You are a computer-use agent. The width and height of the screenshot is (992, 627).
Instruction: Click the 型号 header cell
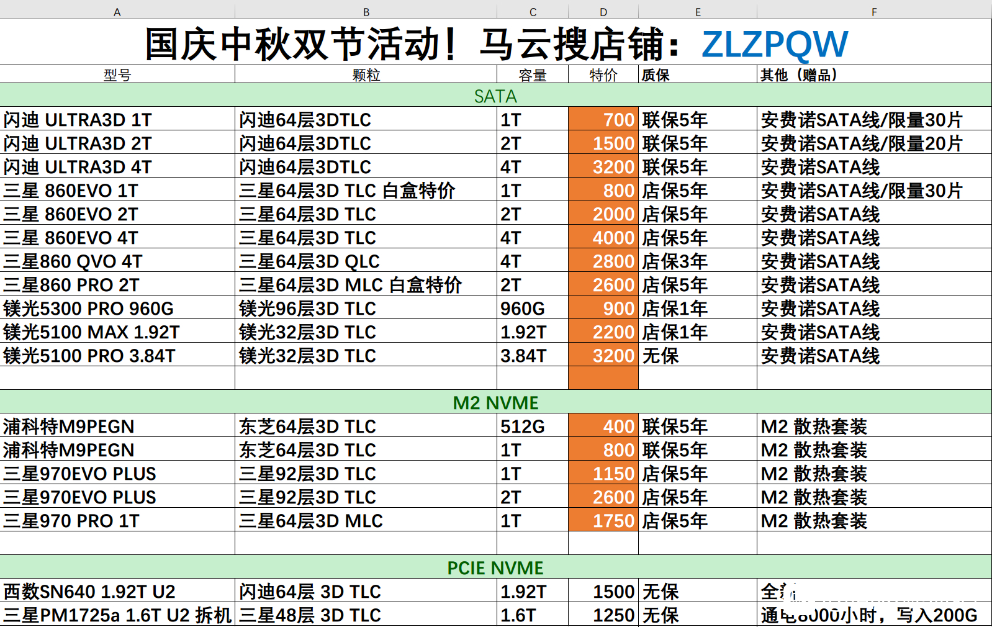(x=117, y=74)
